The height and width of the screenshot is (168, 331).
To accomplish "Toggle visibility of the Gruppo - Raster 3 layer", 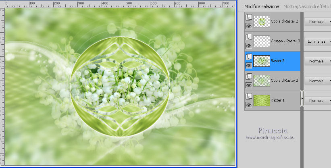I will pos(249,46).
